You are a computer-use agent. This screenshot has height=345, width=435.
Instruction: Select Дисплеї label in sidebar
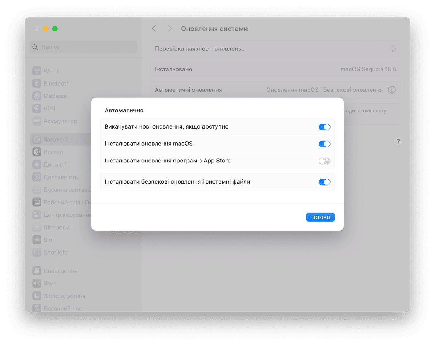pyautogui.click(x=55, y=165)
